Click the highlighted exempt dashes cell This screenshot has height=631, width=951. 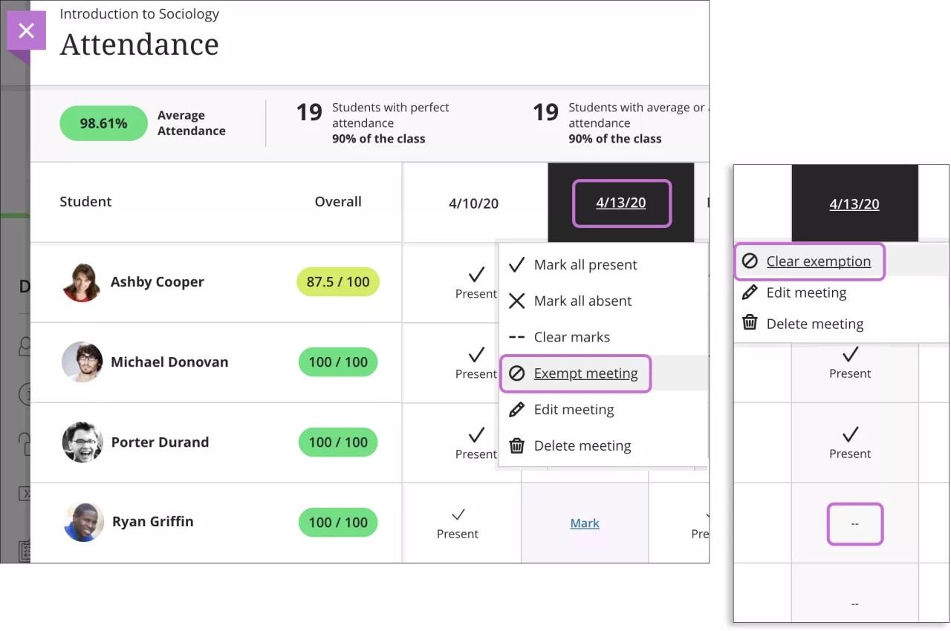(854, 524)
